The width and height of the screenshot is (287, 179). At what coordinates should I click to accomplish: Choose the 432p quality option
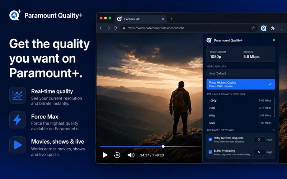(240, 123)
